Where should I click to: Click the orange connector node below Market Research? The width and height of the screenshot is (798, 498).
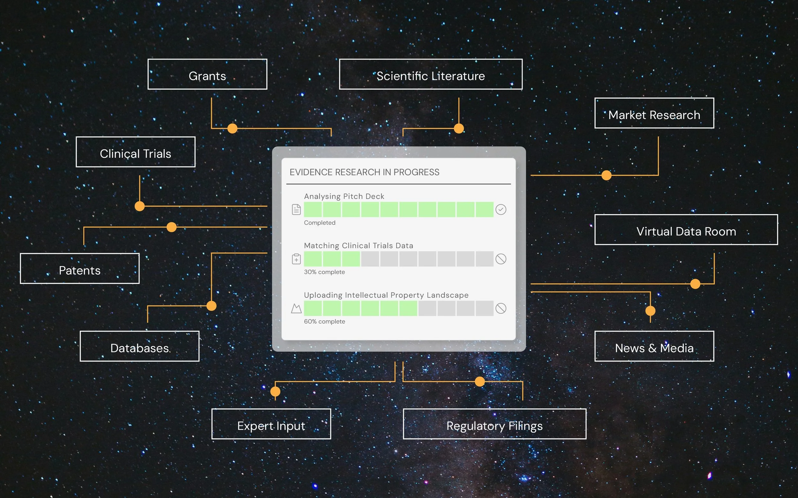606,175
